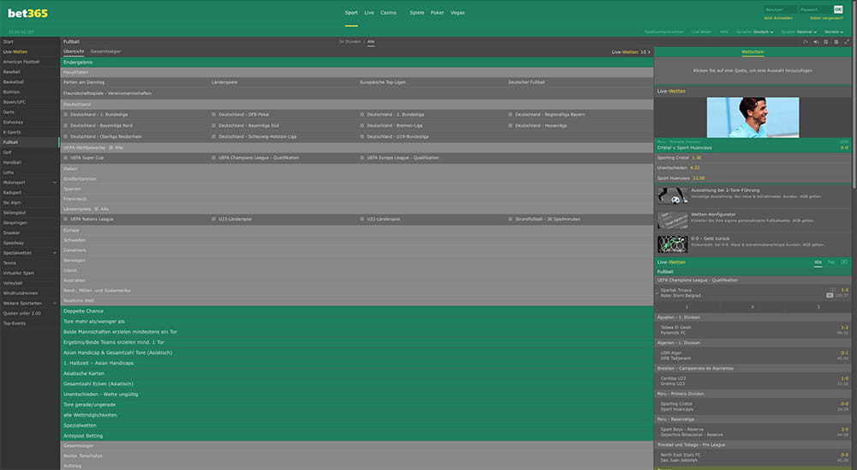
Task: Click the stream icon on Spartak Trnava match
Action: coord(833,289)
